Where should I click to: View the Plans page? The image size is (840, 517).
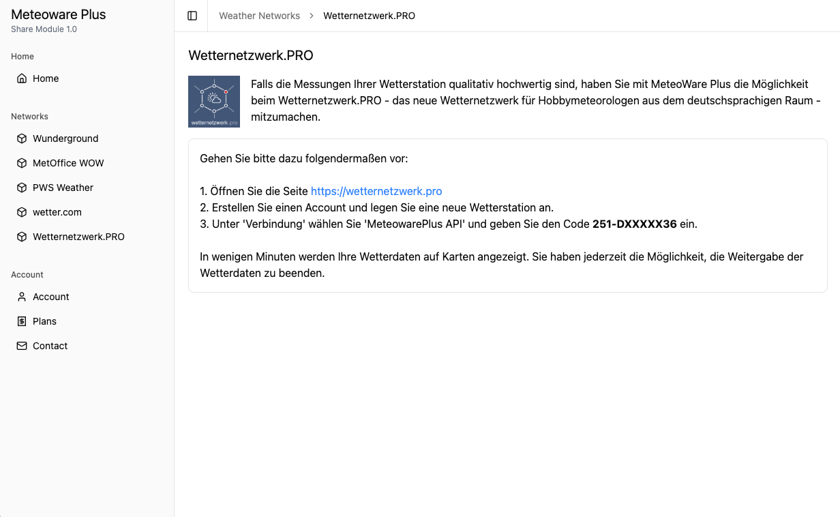tap(87, 321)
